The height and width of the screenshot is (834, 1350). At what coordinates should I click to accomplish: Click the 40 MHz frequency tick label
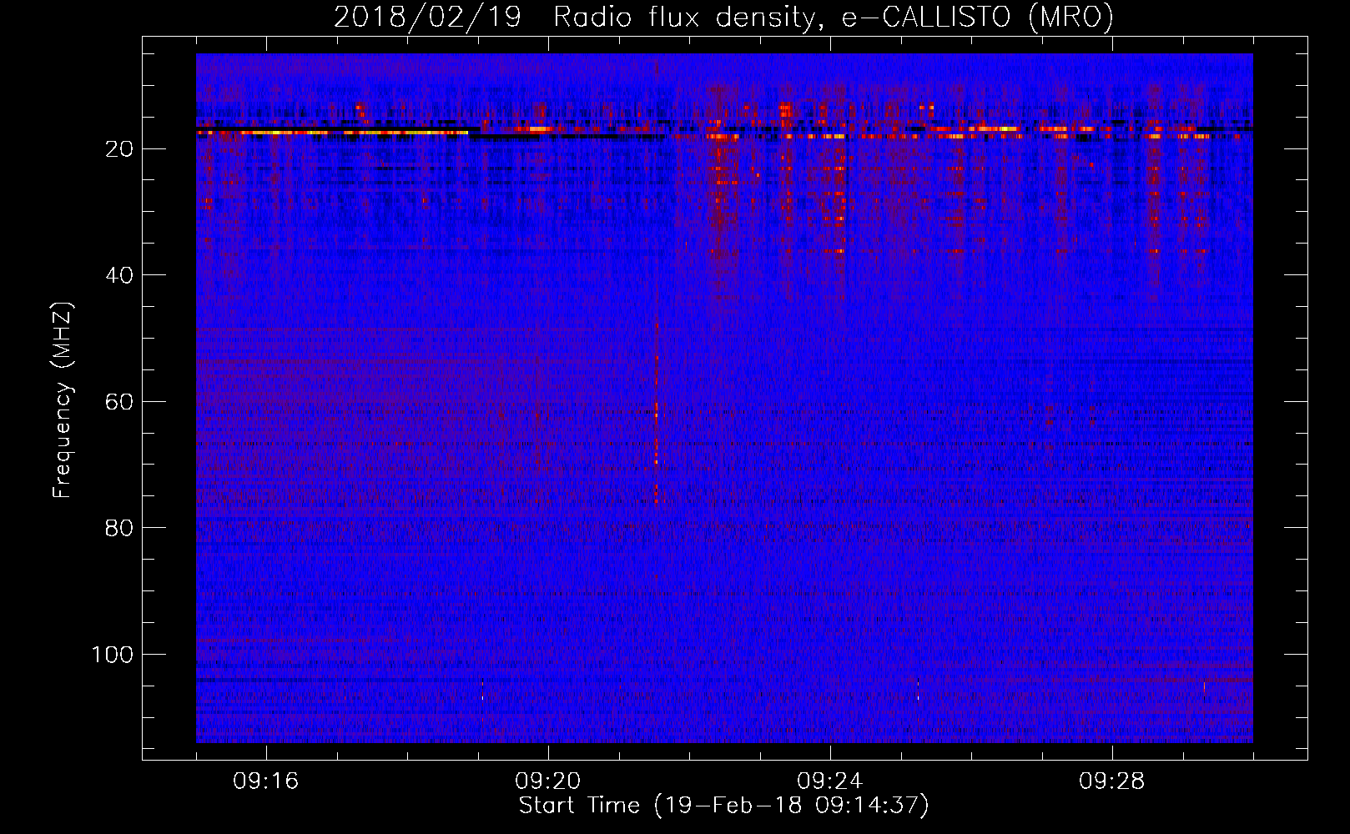pos(120,275)
